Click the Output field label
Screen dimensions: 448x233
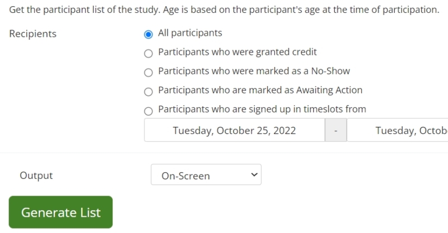pos(36,175)
